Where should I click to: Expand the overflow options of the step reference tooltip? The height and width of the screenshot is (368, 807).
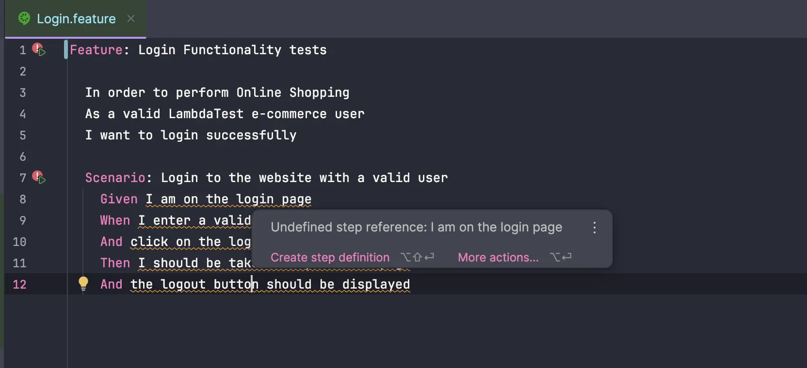point(594,228)
